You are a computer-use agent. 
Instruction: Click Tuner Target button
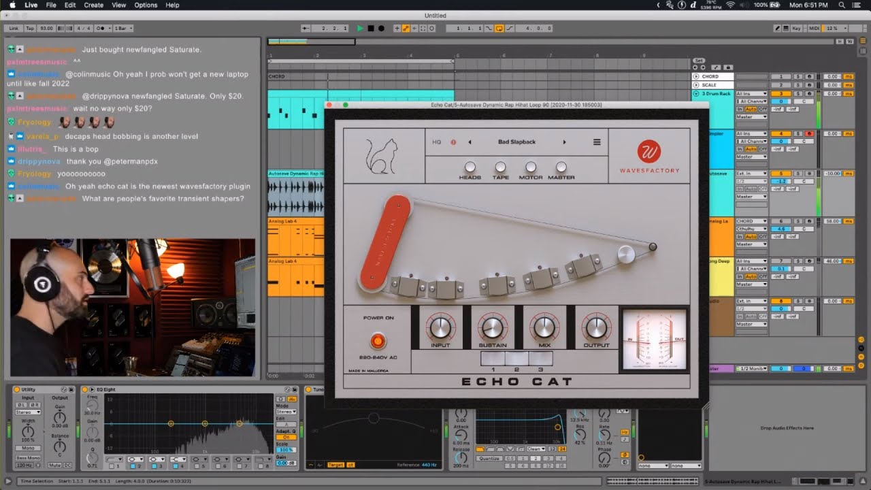point(335,465)
